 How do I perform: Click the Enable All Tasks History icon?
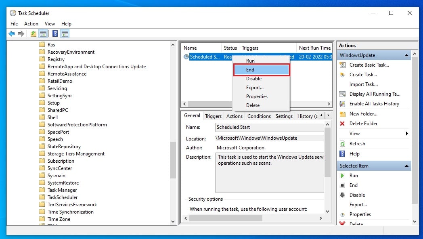342,104
